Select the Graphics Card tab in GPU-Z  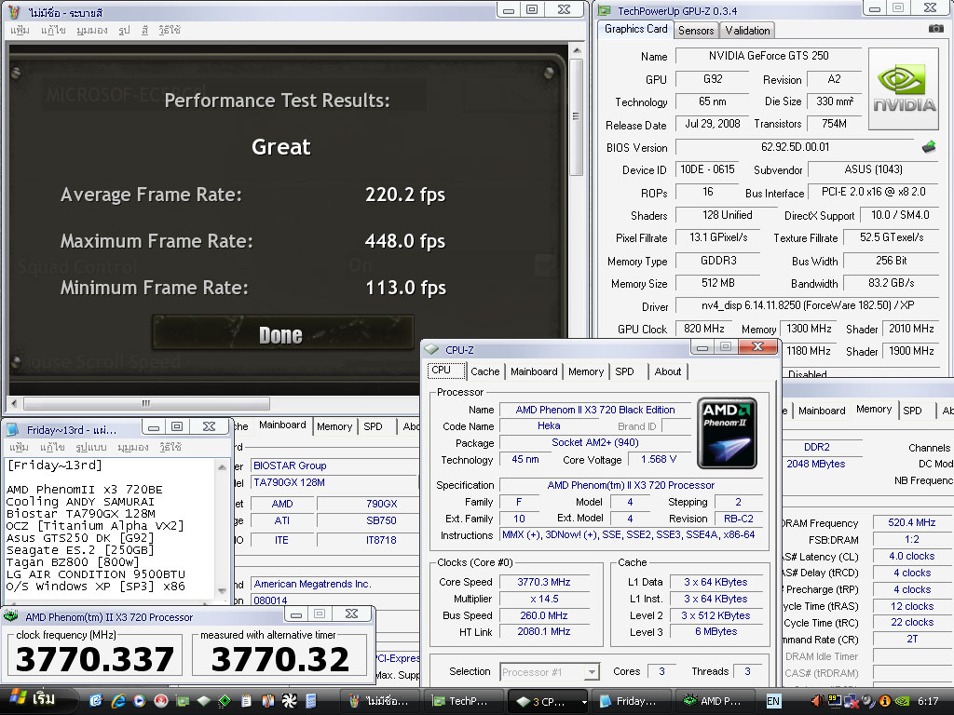(x=635, y=29)
